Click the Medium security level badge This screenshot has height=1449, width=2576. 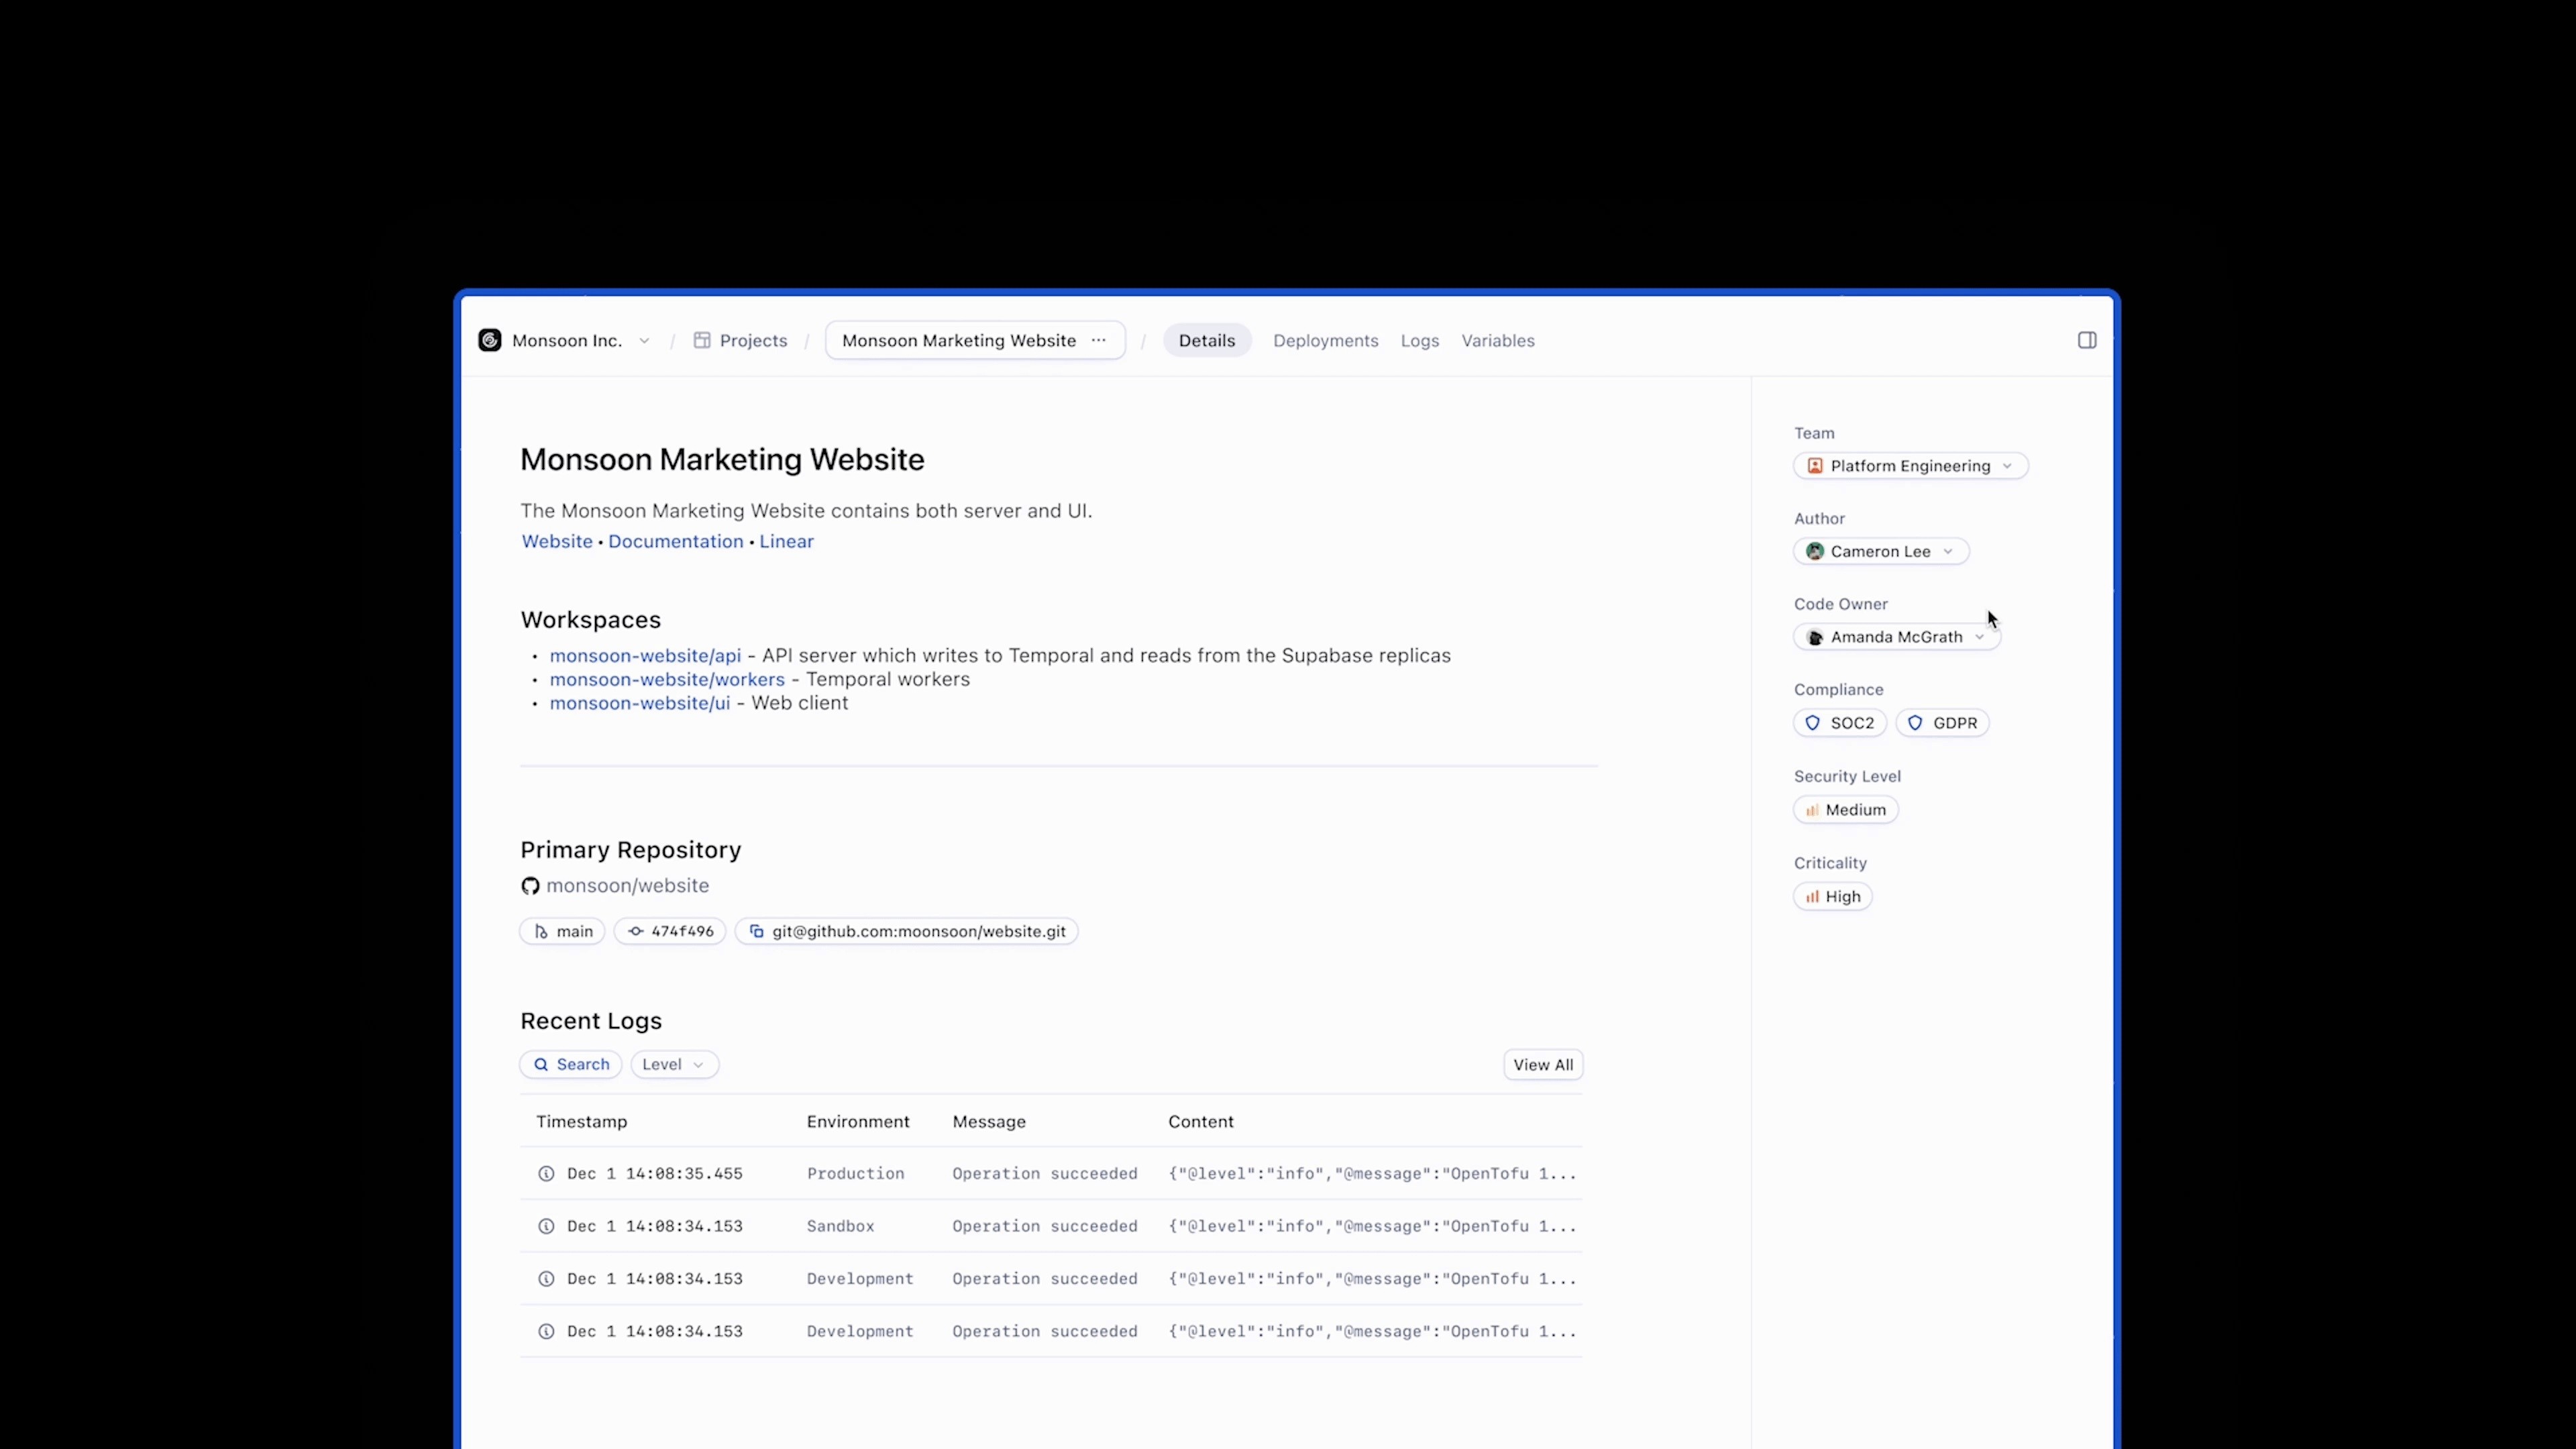click(1846, 810)
